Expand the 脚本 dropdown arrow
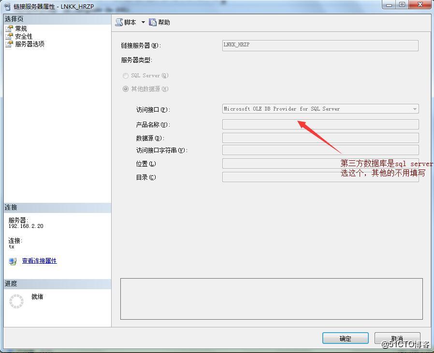The image size is (434, 353). [143, 22]
